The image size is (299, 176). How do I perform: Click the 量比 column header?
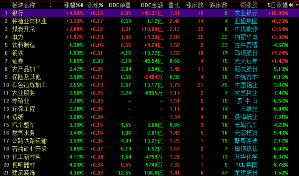click(174, 5)
